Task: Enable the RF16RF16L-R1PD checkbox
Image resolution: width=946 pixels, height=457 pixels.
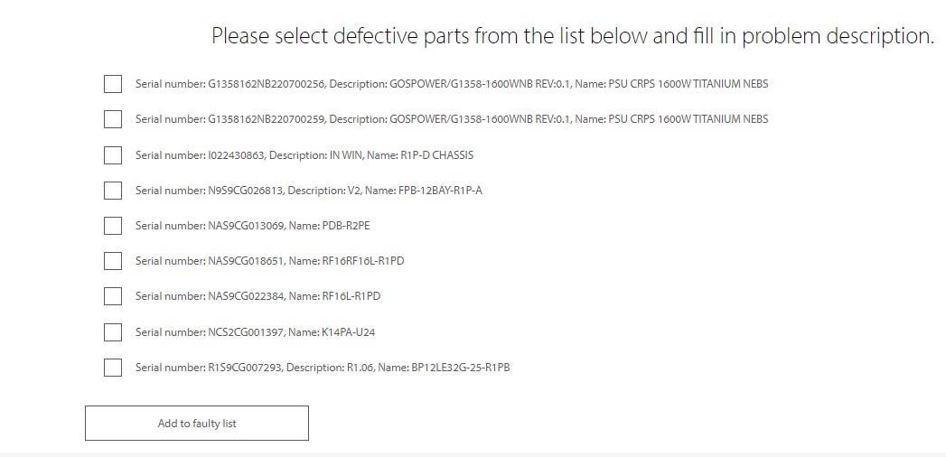Action: click(x=113, y=261)
